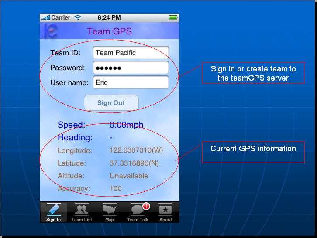Click the Sign Out button
317x238 pixels.
click(x=111, y=103)
